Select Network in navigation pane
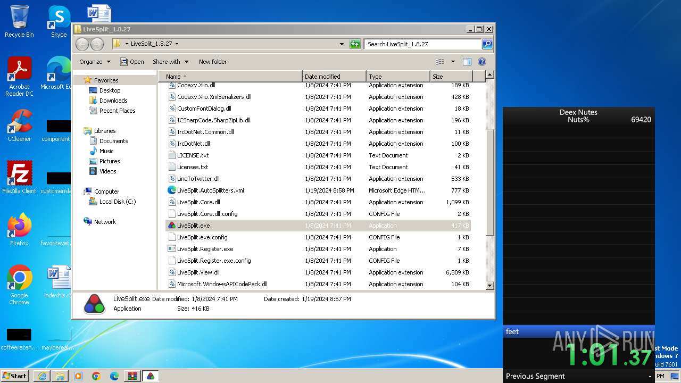Image resolution: width=681 pixels, height=383 pixels. (105, 222)
